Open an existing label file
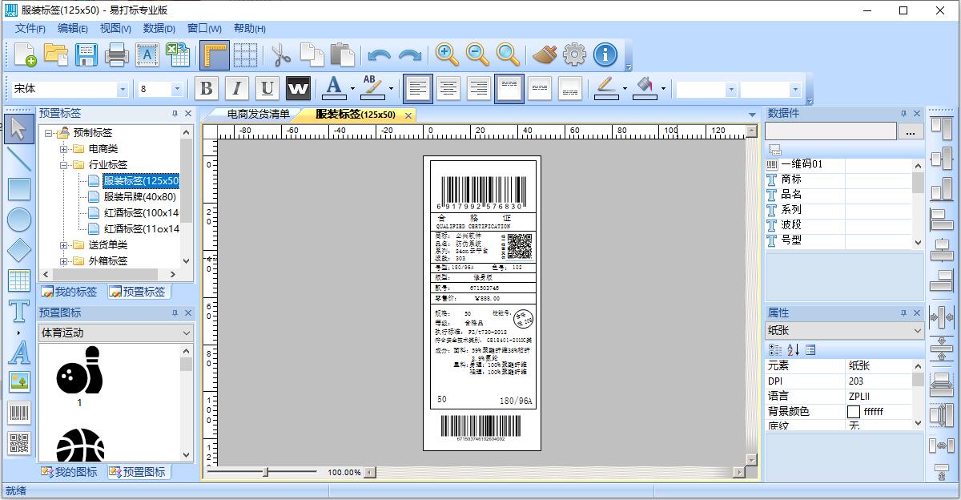Viewport: 961px width, 500px height. click(56, 54)
